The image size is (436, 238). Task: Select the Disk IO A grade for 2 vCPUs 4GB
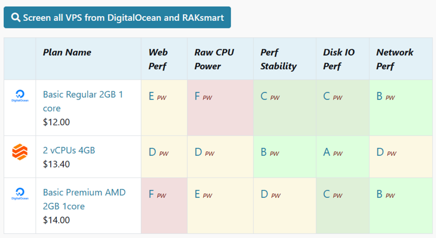coord(327,152)
